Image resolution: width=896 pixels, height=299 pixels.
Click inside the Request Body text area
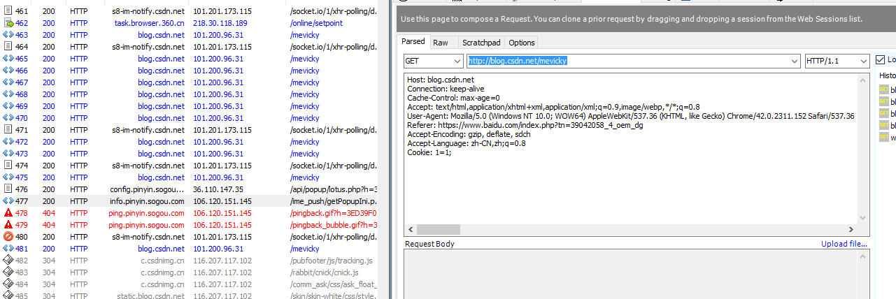[632, 275]
